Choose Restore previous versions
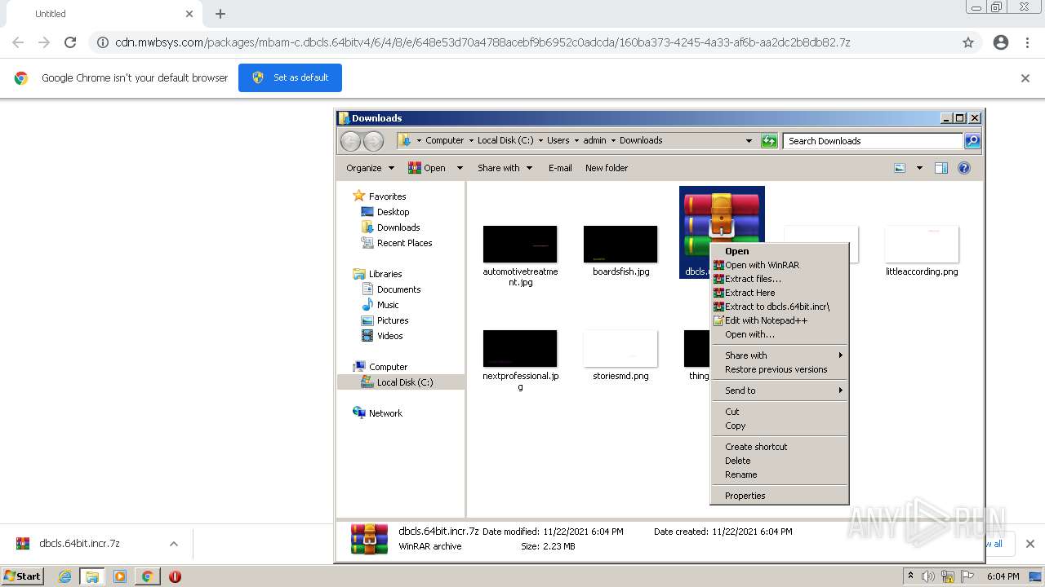The width and height of the screenshot is (1045, 587). click(x=780, y=369)
